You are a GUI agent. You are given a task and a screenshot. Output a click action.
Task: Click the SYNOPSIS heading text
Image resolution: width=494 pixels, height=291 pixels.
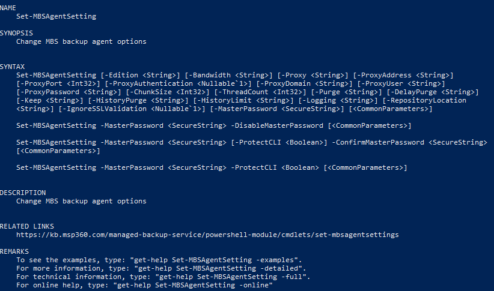pyautogui.click(x=16, y=33)
